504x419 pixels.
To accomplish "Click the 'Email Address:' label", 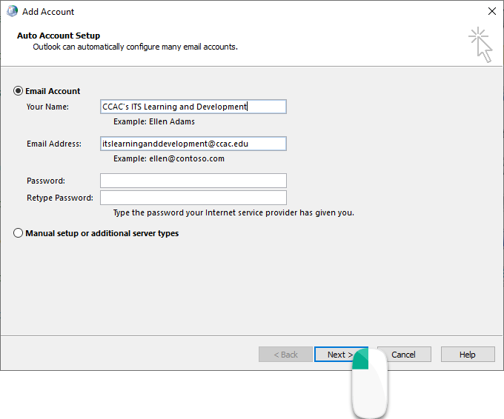I will click(x=54, y=144).
